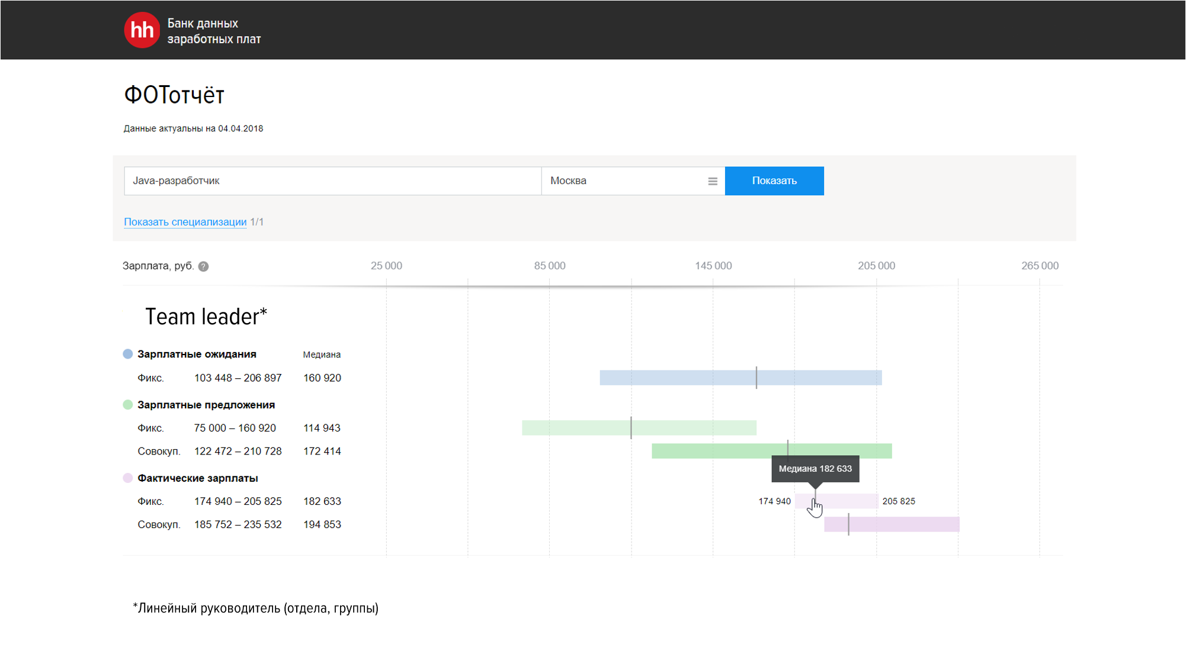Click the pink fixed actual salaries bar
Viewport: 1186px width, 667px height.
836,501
